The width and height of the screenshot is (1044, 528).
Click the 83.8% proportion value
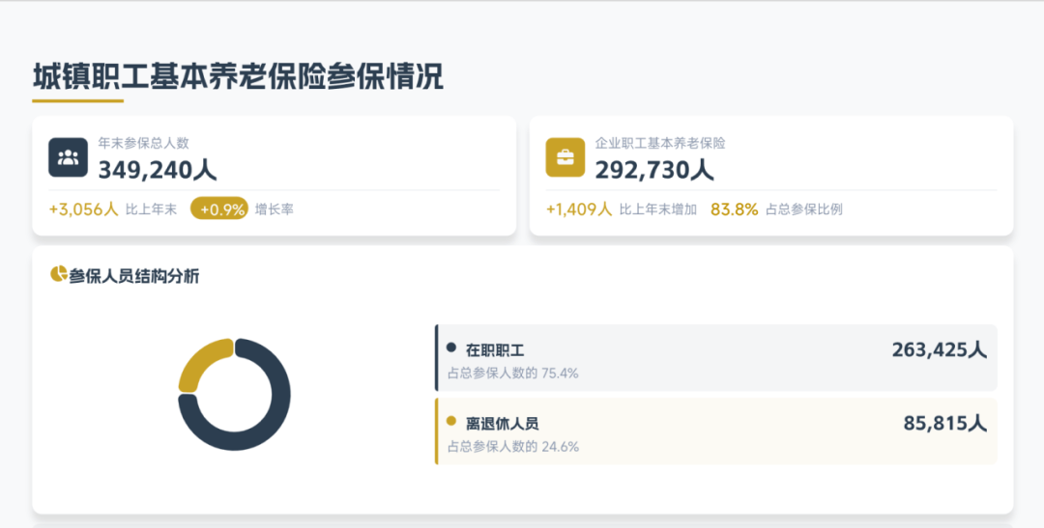pos(734,208)
